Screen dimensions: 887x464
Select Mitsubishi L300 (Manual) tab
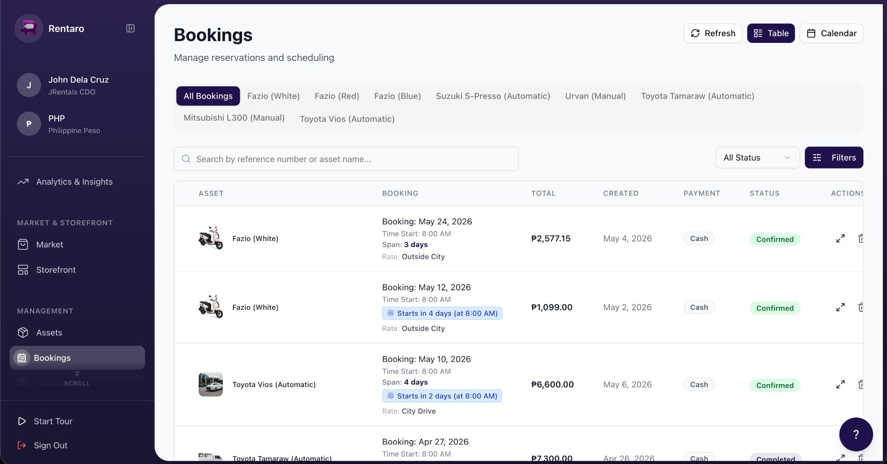coord(234,118)
